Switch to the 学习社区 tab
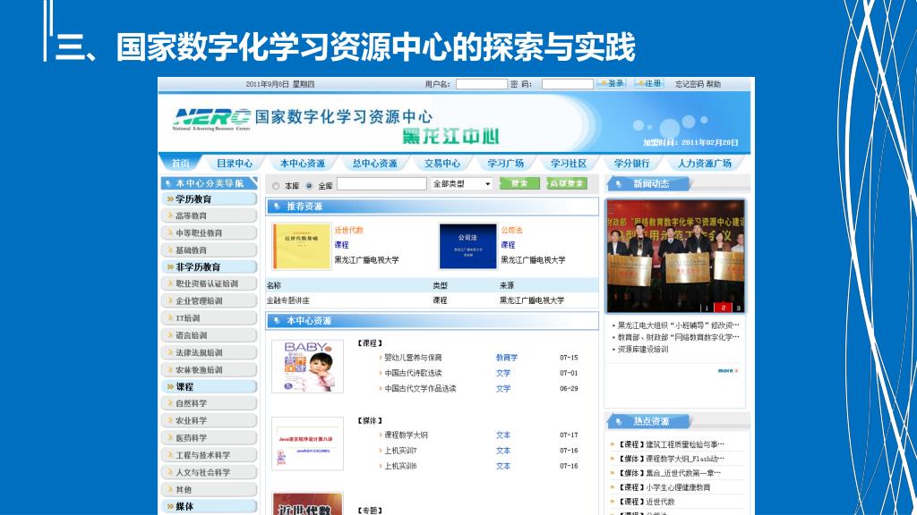The width and height of the screenshot is (917, 515). [569, 164]
